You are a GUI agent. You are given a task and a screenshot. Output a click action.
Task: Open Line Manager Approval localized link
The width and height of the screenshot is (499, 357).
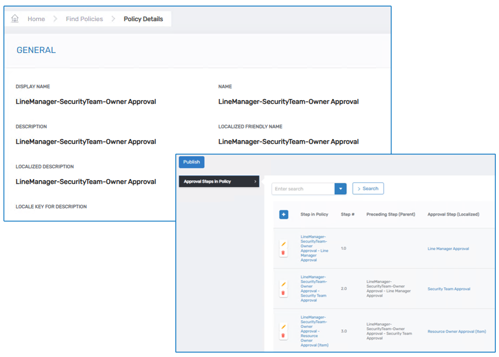click(448, 248)
